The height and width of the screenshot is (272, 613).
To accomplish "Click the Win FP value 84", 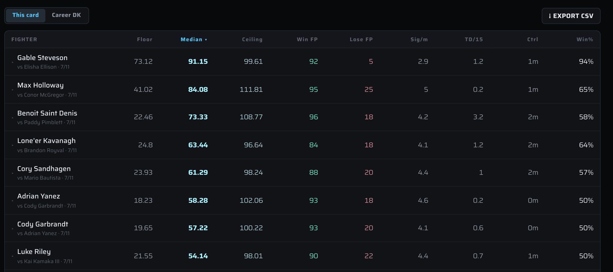I will (314, 145).
